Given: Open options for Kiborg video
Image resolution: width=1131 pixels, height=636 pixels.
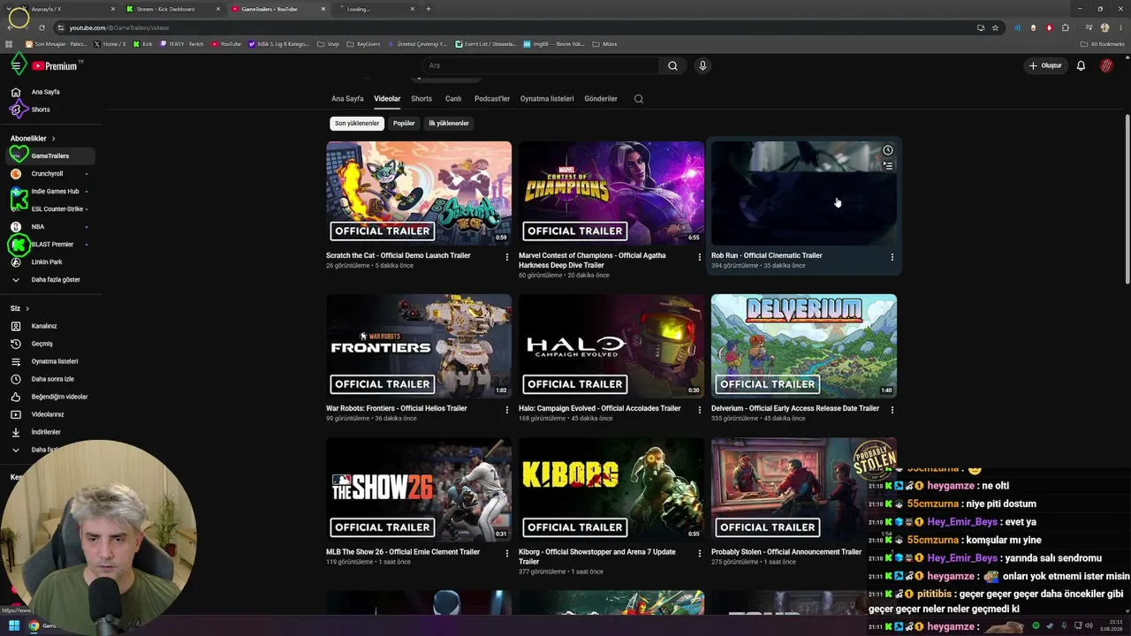Looking at the screenshot, I should [700, 553].
